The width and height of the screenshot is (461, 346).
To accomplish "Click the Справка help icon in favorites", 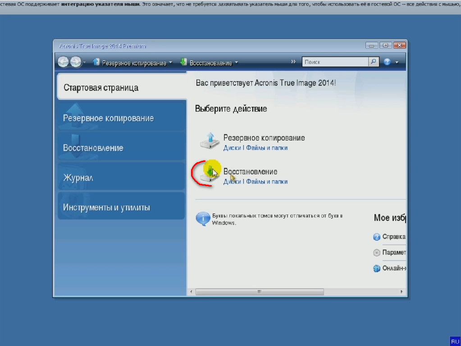I will click(x=377, y=237).
